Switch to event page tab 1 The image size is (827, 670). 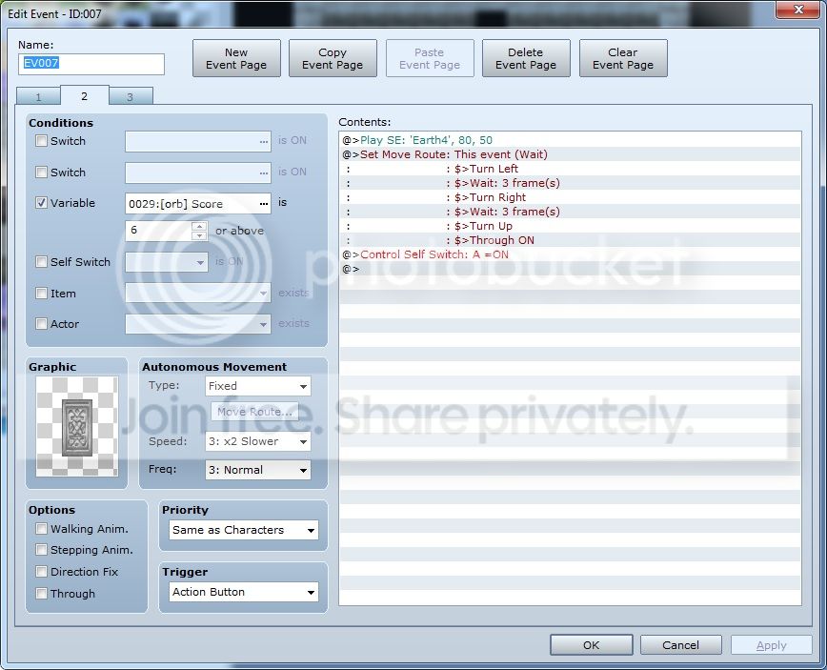[38, 96]
